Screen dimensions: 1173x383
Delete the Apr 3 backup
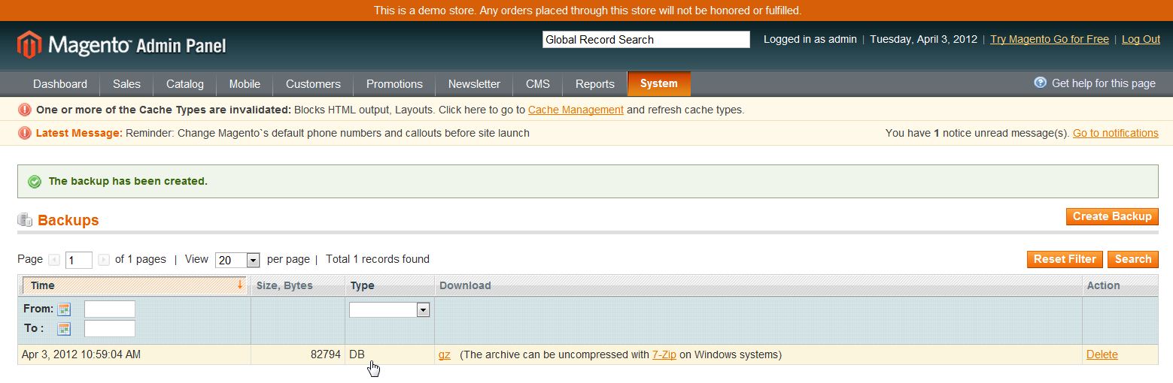click(x=1102, y=354)
